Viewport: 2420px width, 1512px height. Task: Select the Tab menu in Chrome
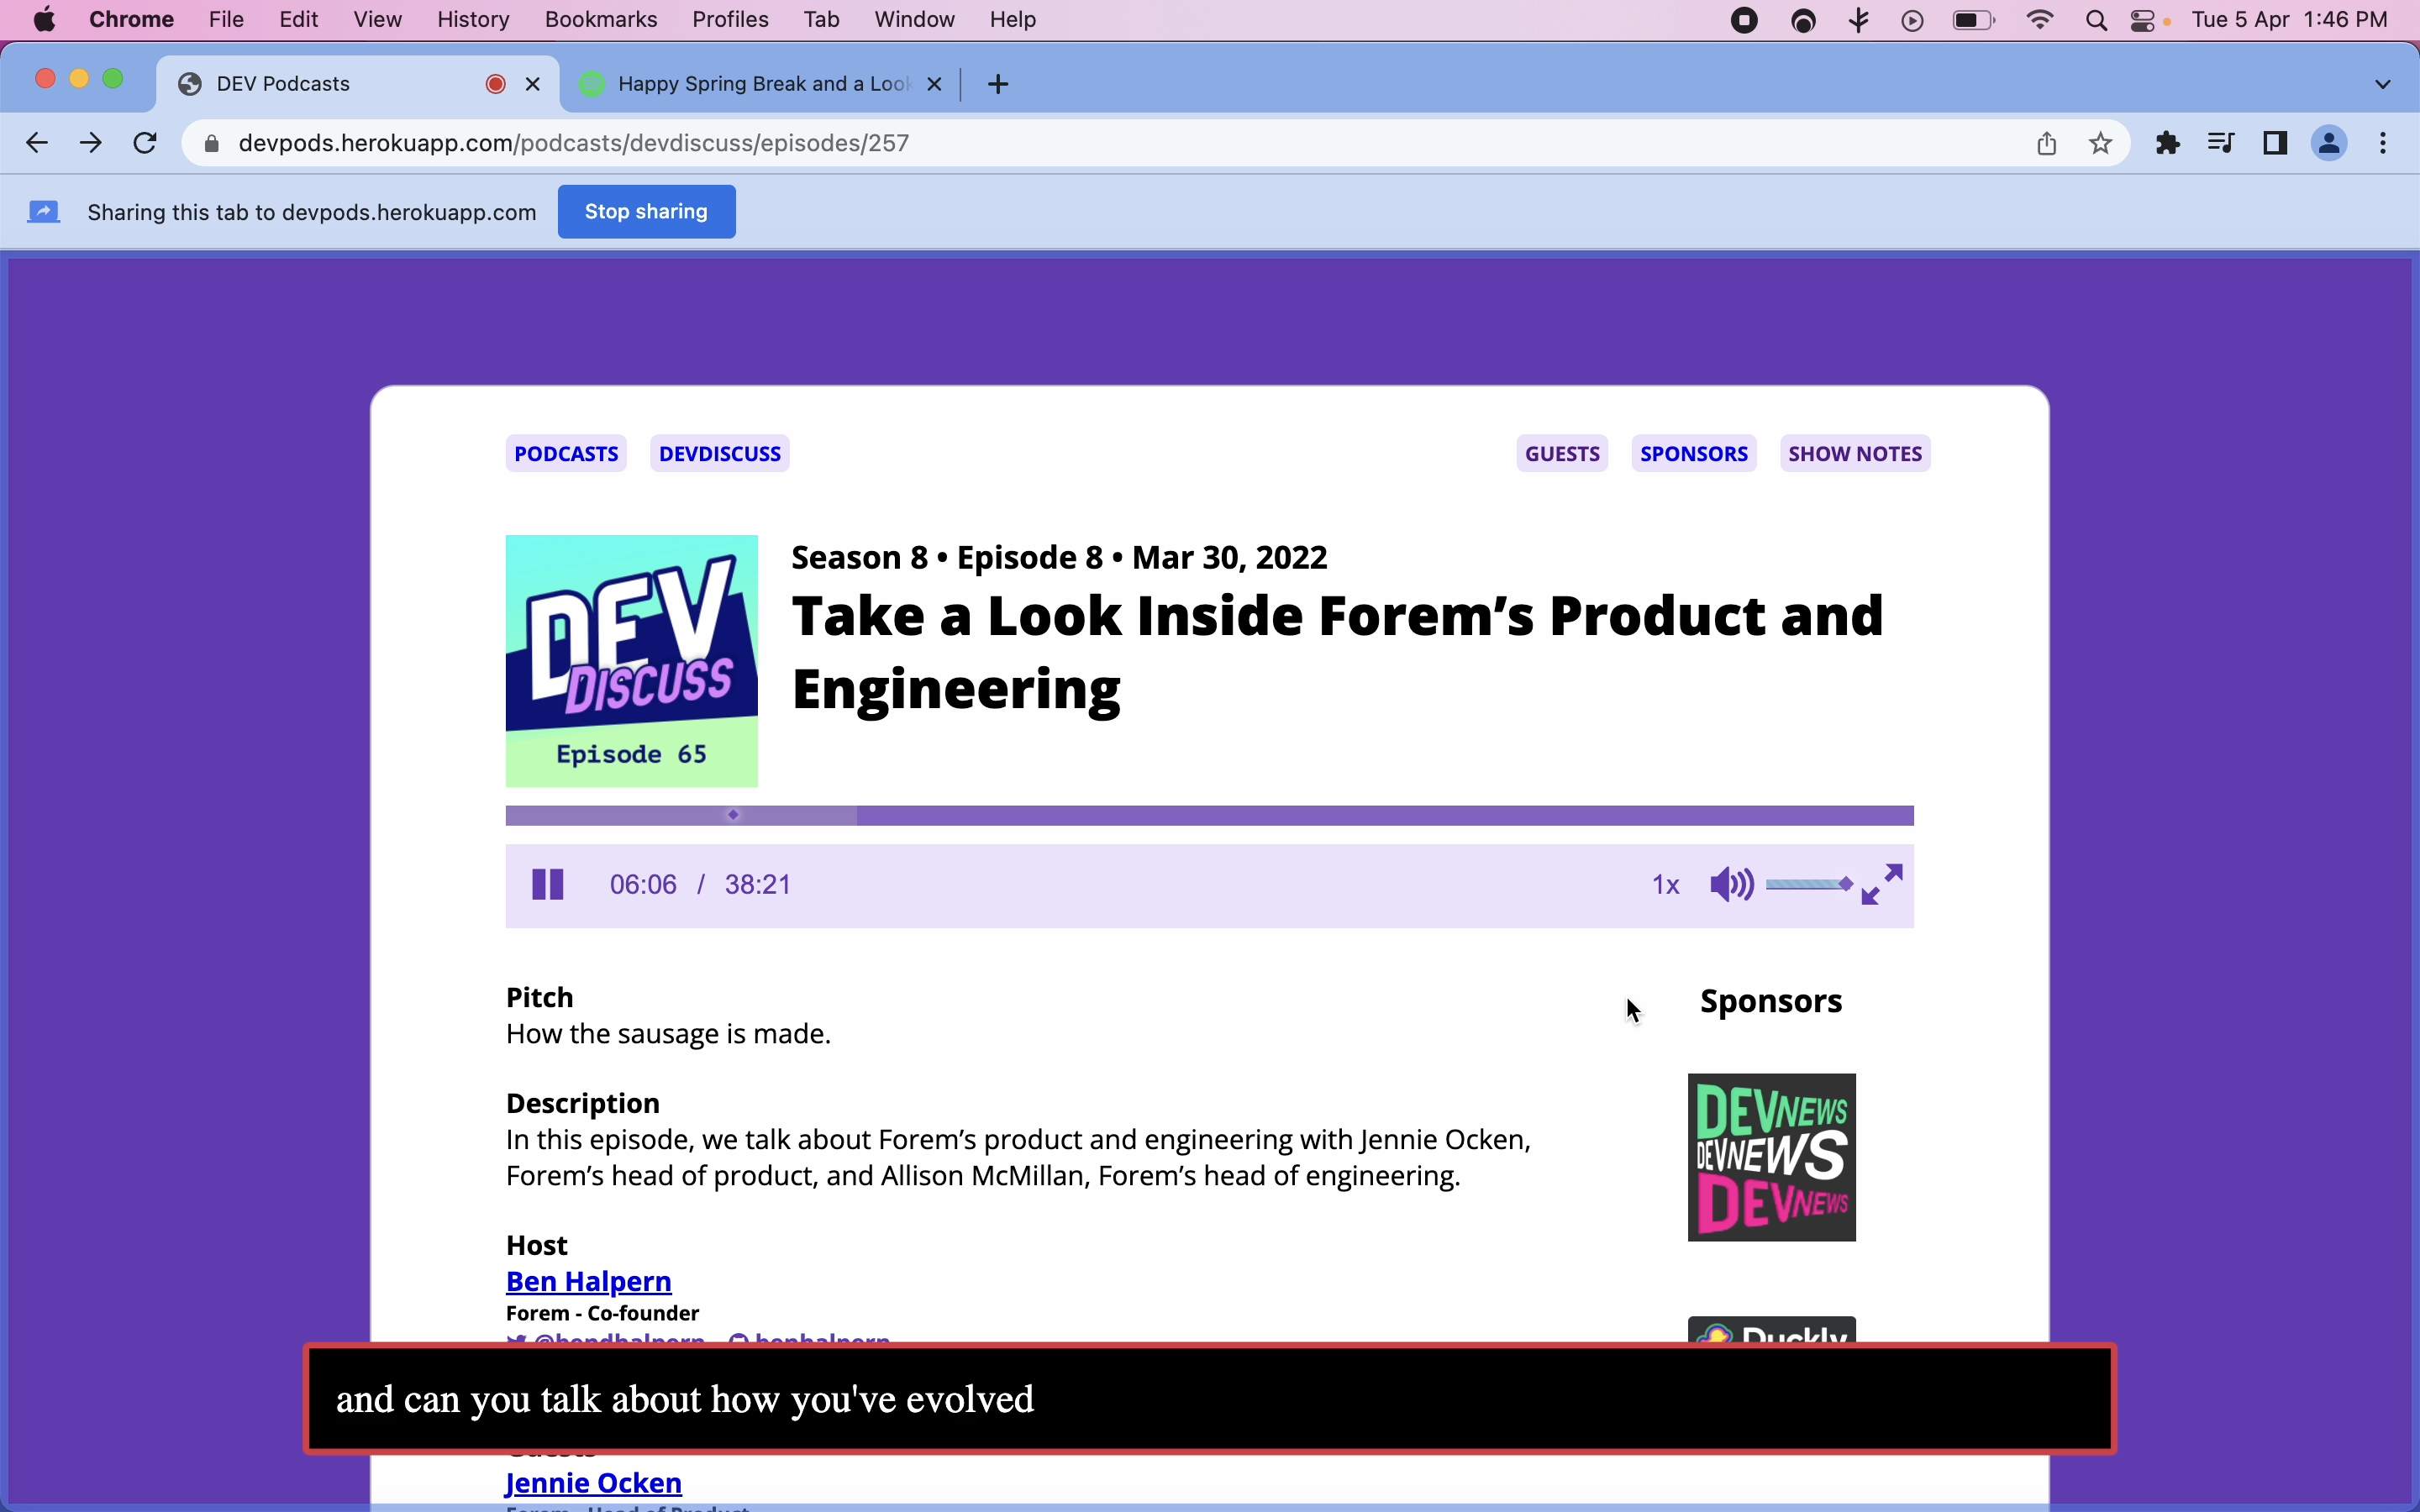pos(821,19)
